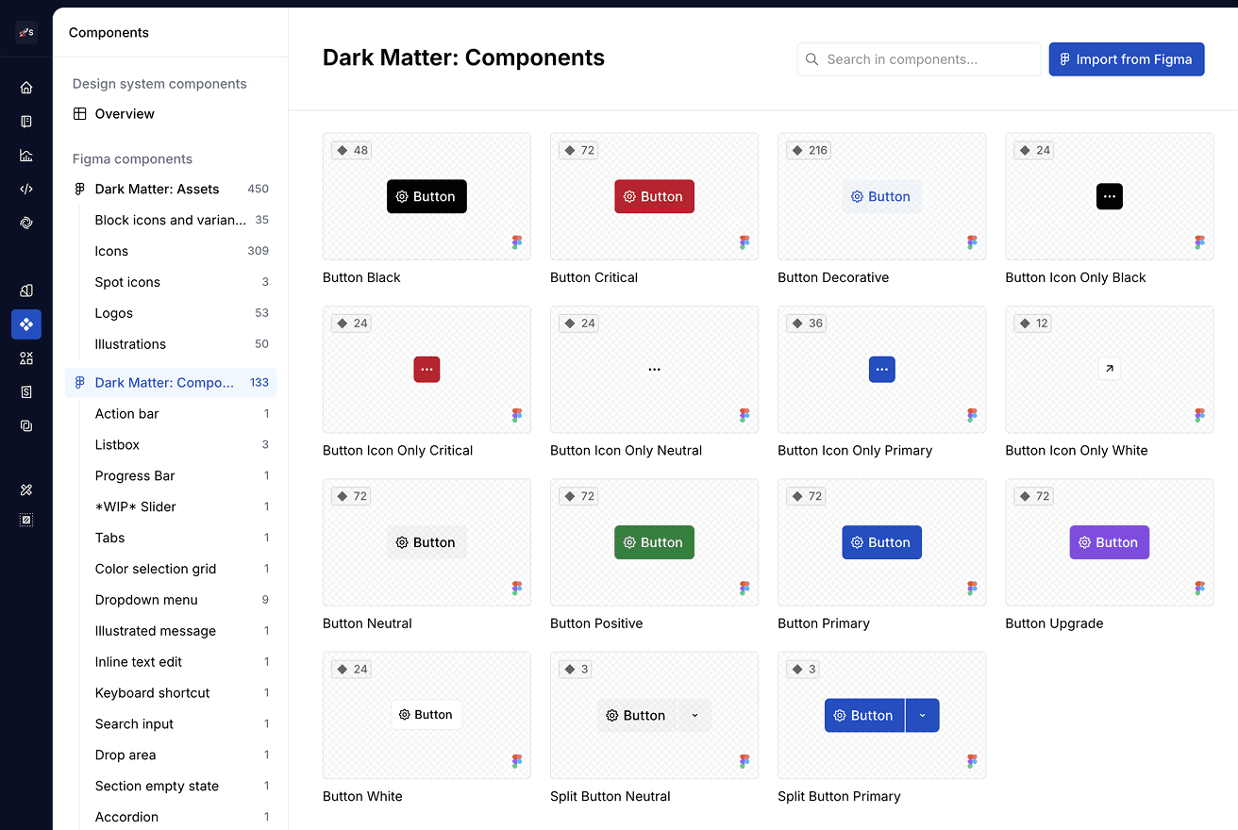Screen dimensions: 1238x830
Task: Click the Import from Figma button
Action: coord(1127,59)
